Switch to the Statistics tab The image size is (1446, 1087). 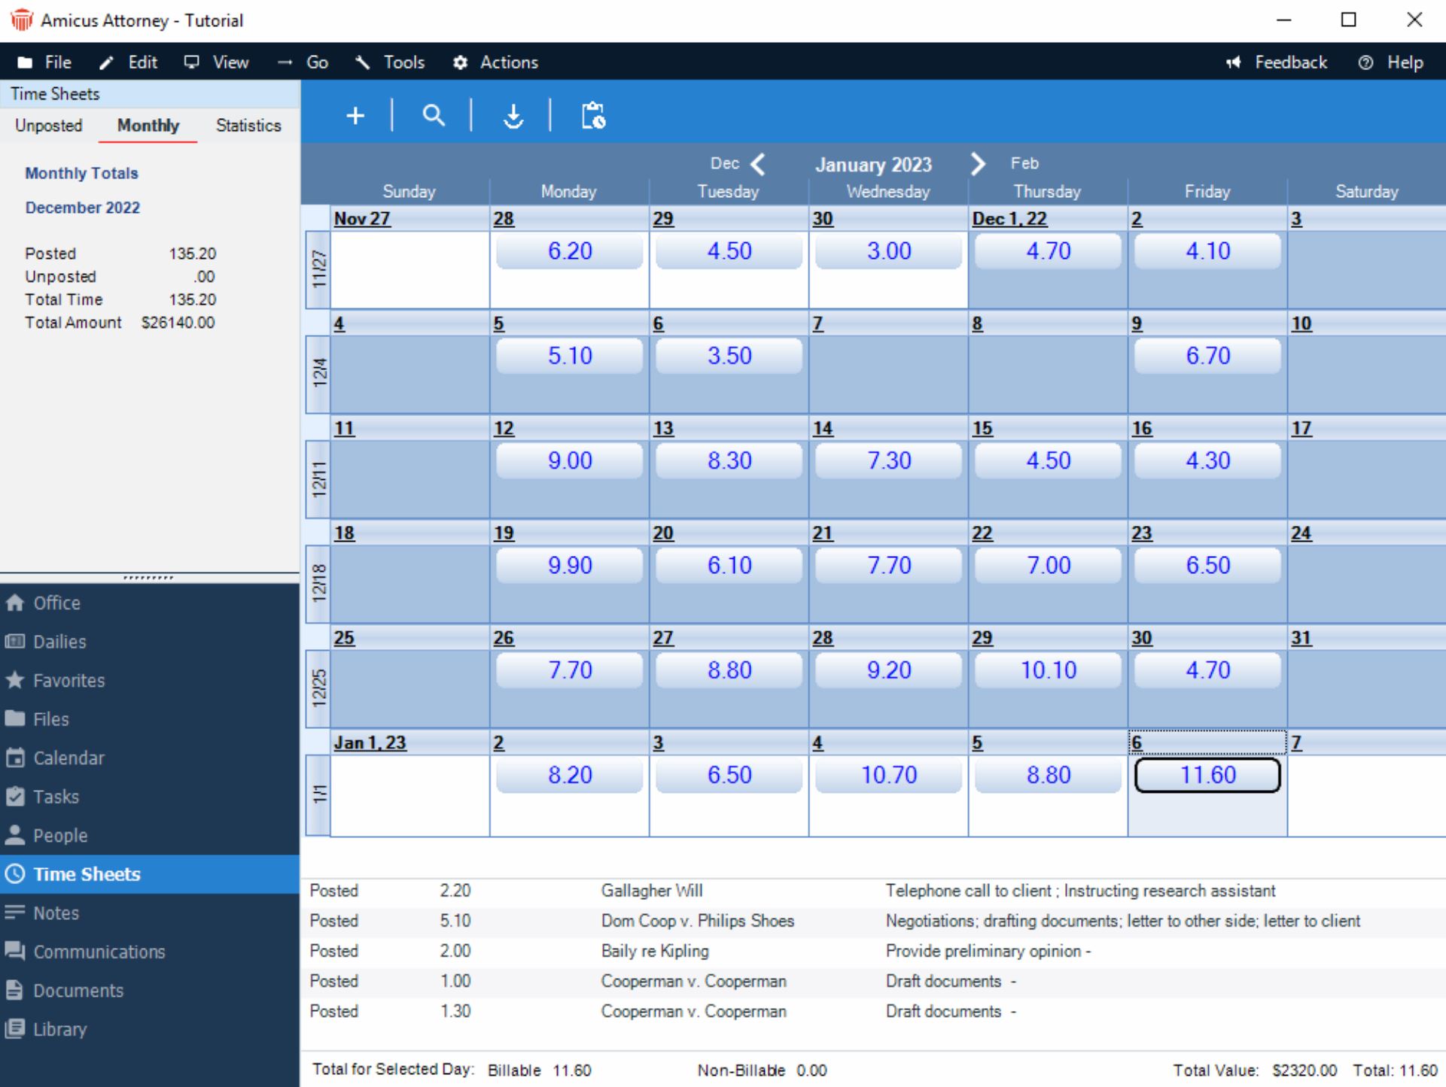[x=248, y=126]
